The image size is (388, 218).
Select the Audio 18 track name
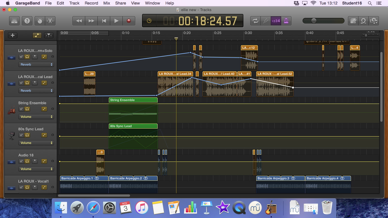tap(26, 155)
